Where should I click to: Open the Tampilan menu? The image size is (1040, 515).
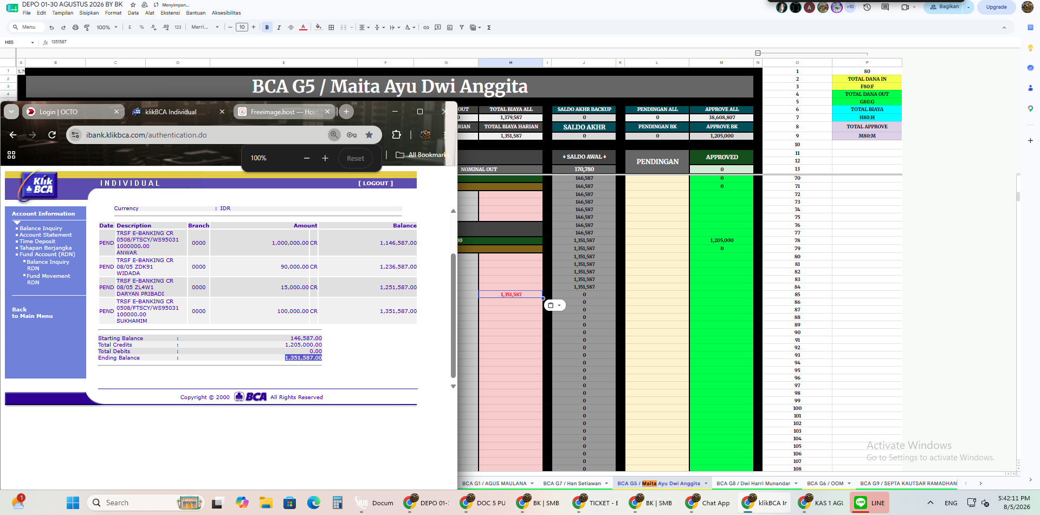coord(62,13)
